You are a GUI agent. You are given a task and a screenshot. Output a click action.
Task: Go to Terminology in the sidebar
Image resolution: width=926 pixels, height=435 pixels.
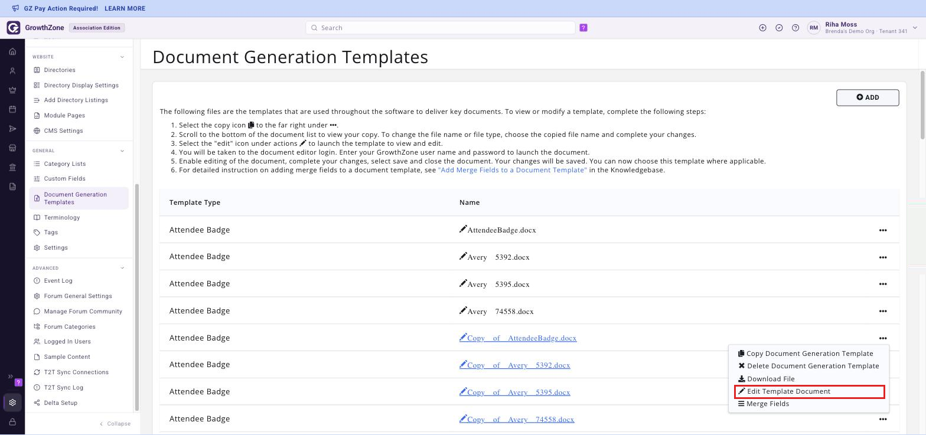[x=61, y=218]
